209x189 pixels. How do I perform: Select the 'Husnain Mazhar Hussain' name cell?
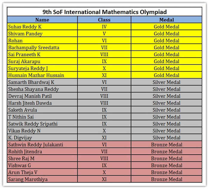click(x=36, y=75)
